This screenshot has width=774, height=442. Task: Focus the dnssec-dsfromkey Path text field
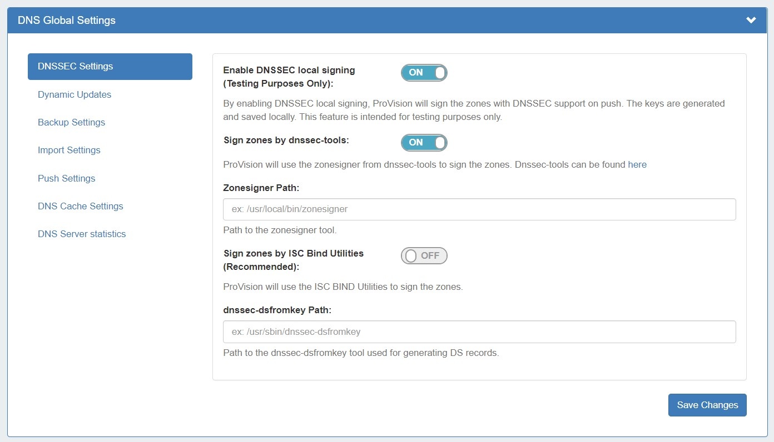(479, 331)
